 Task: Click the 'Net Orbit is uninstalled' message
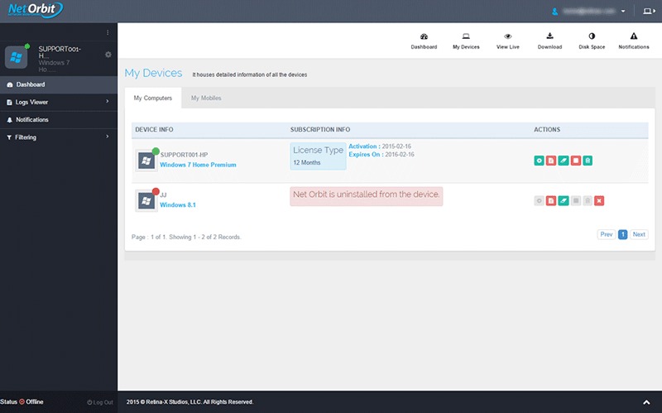click(x=366, y=196)
